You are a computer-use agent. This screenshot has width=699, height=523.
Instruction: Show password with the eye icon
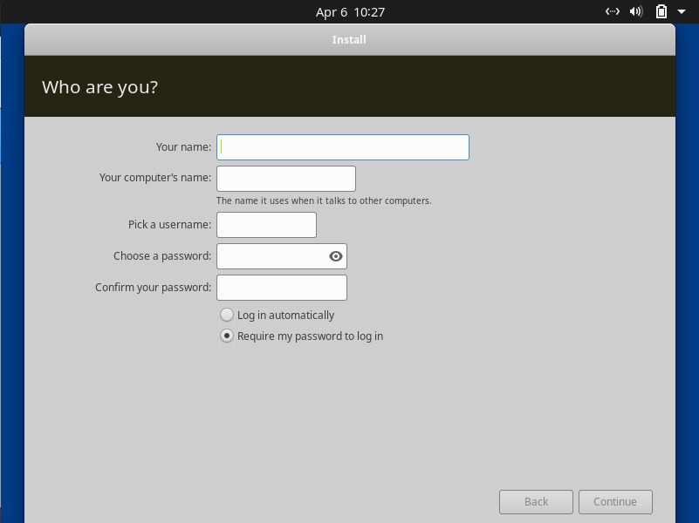click(x=336, y=256)
